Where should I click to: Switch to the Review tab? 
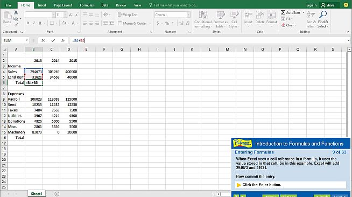tap(121, 5)
